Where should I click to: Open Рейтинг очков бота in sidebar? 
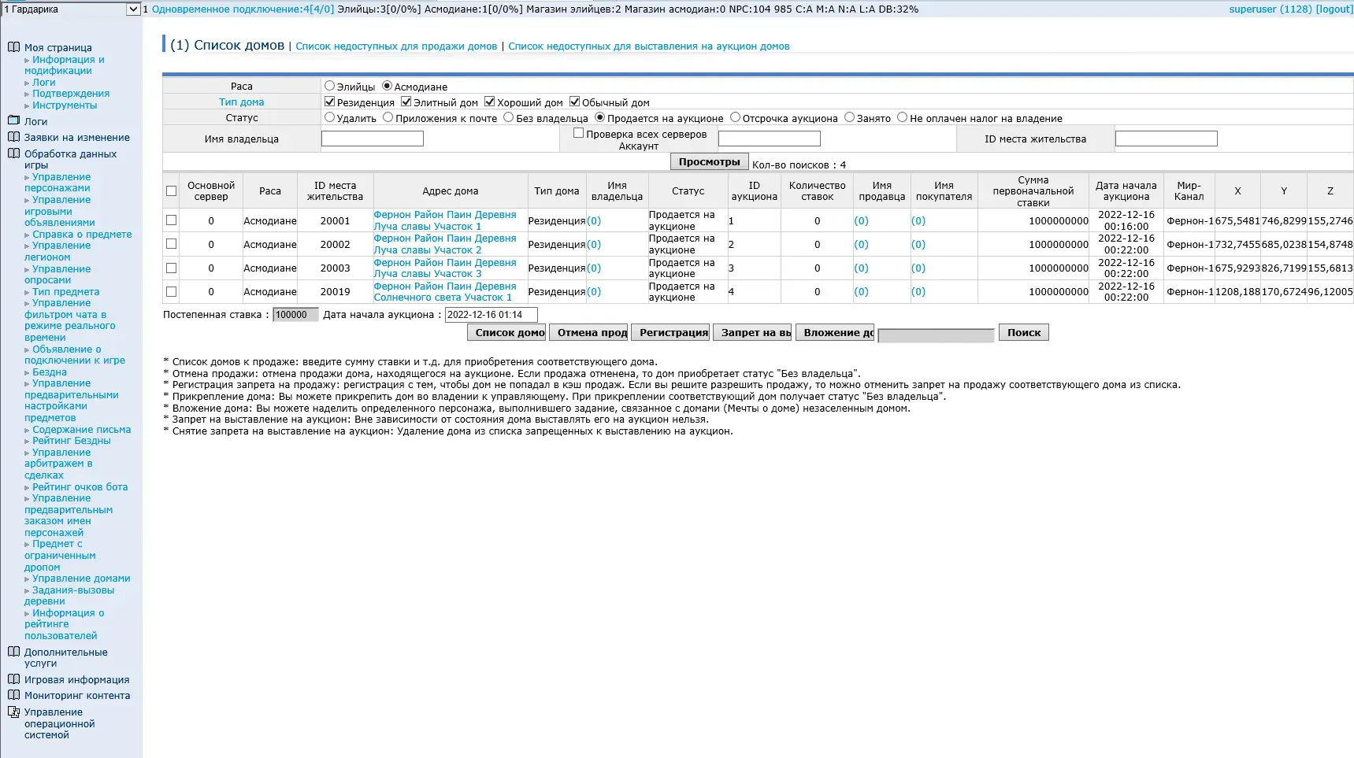[80, 487]
